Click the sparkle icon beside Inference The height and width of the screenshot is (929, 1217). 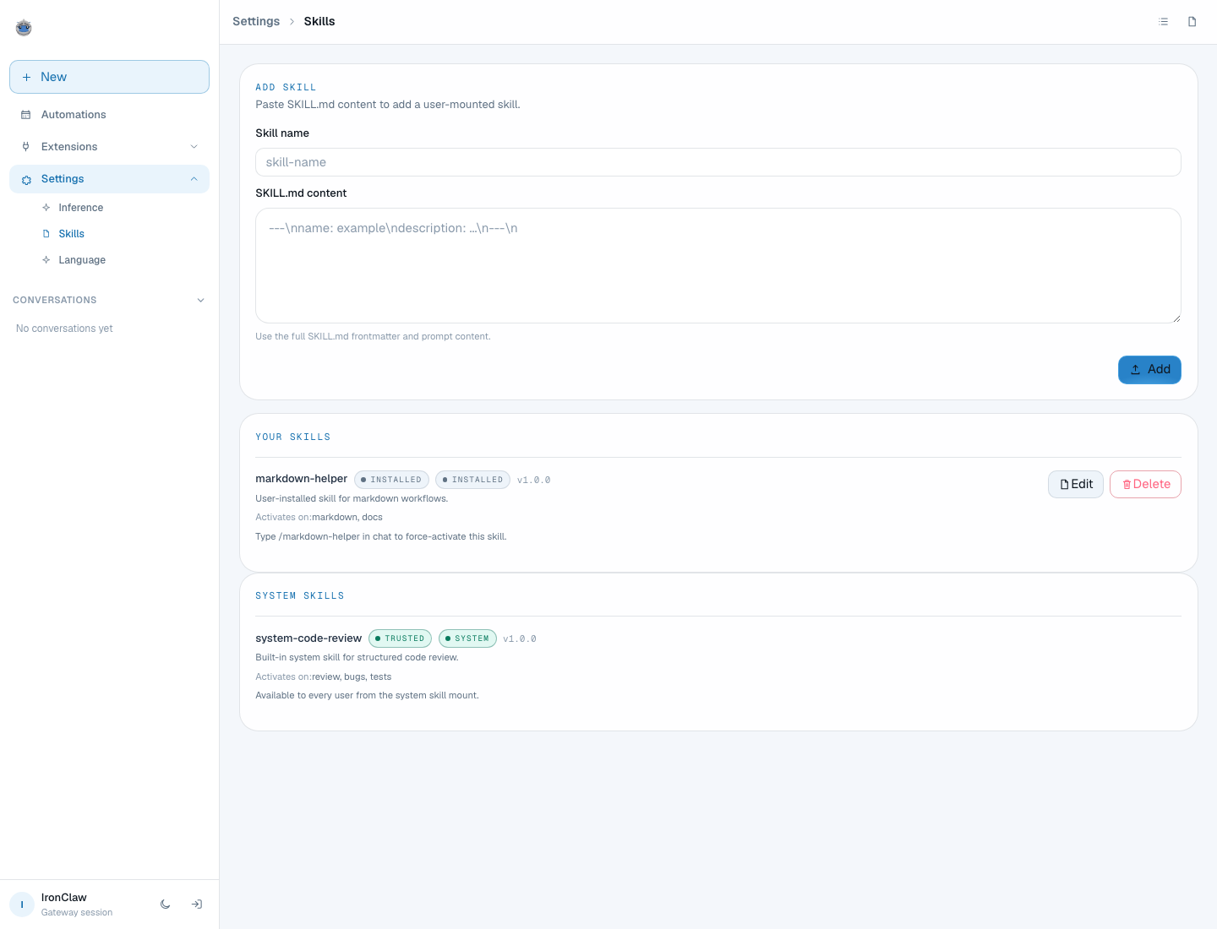[x=46, y=208]
